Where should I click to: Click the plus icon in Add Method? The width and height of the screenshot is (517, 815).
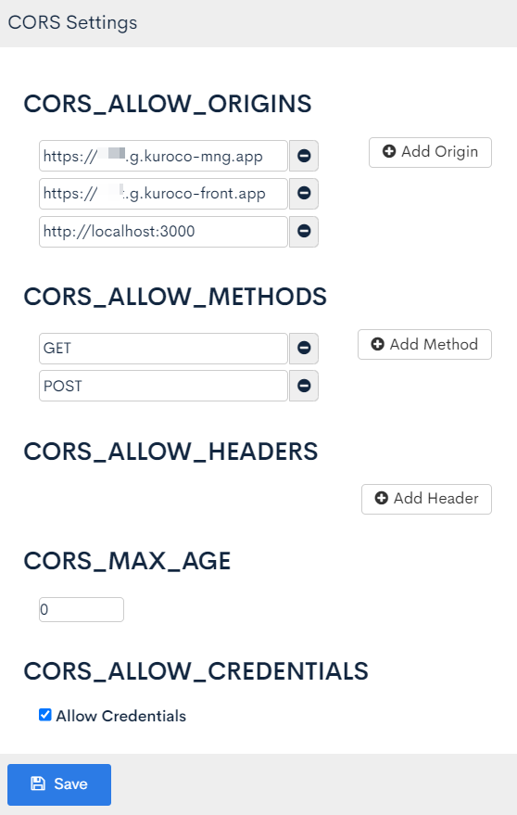377,344
